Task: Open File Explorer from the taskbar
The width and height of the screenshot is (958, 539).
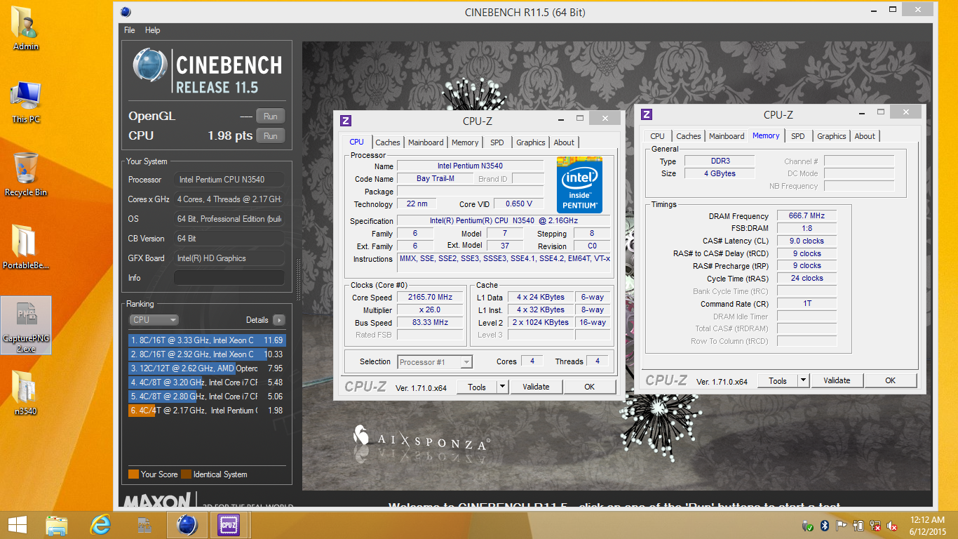Action: point(57,525)
